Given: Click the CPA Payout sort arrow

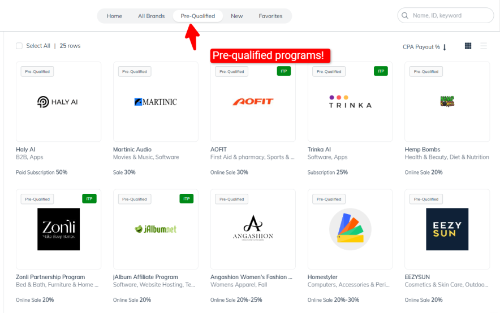Looking at the screenshot, I should pyautogui.click(x=445, y=47).
